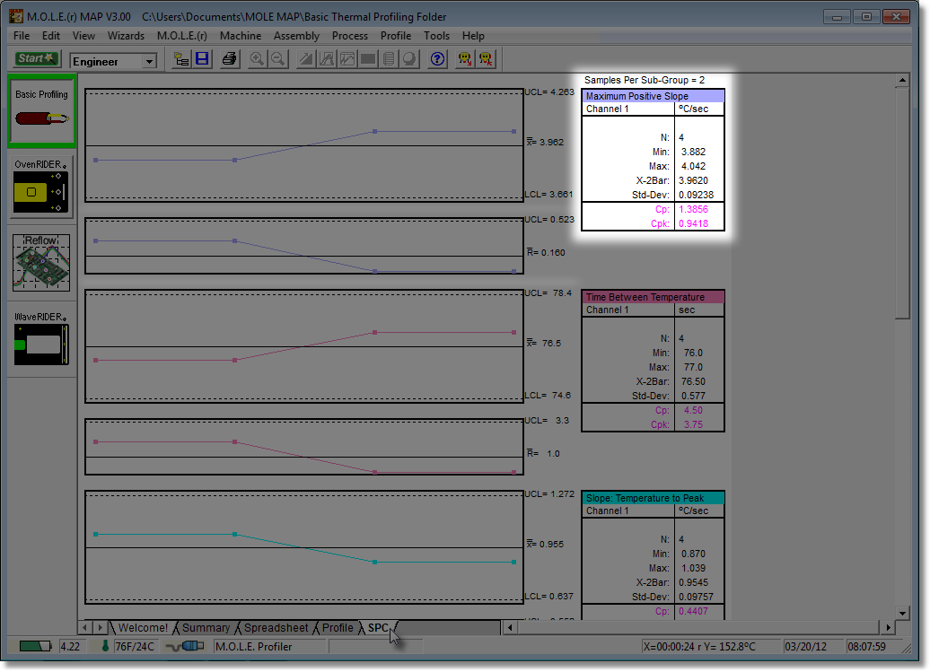
Task: Click the Std-Dev value 0.09238
Action: pos(696,195)
